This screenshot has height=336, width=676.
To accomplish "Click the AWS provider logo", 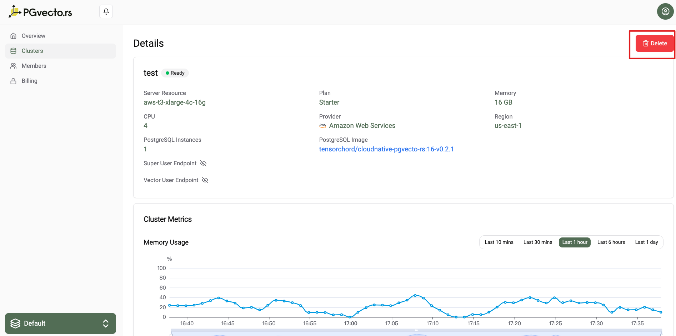I will [x=322, y=125].
